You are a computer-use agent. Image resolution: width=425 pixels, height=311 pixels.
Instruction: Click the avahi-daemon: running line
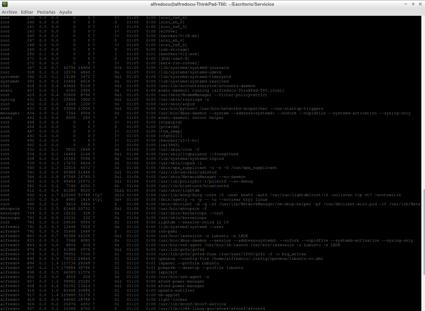(221, 91)
